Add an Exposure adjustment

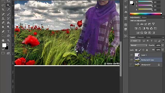[x=150, y=24]
